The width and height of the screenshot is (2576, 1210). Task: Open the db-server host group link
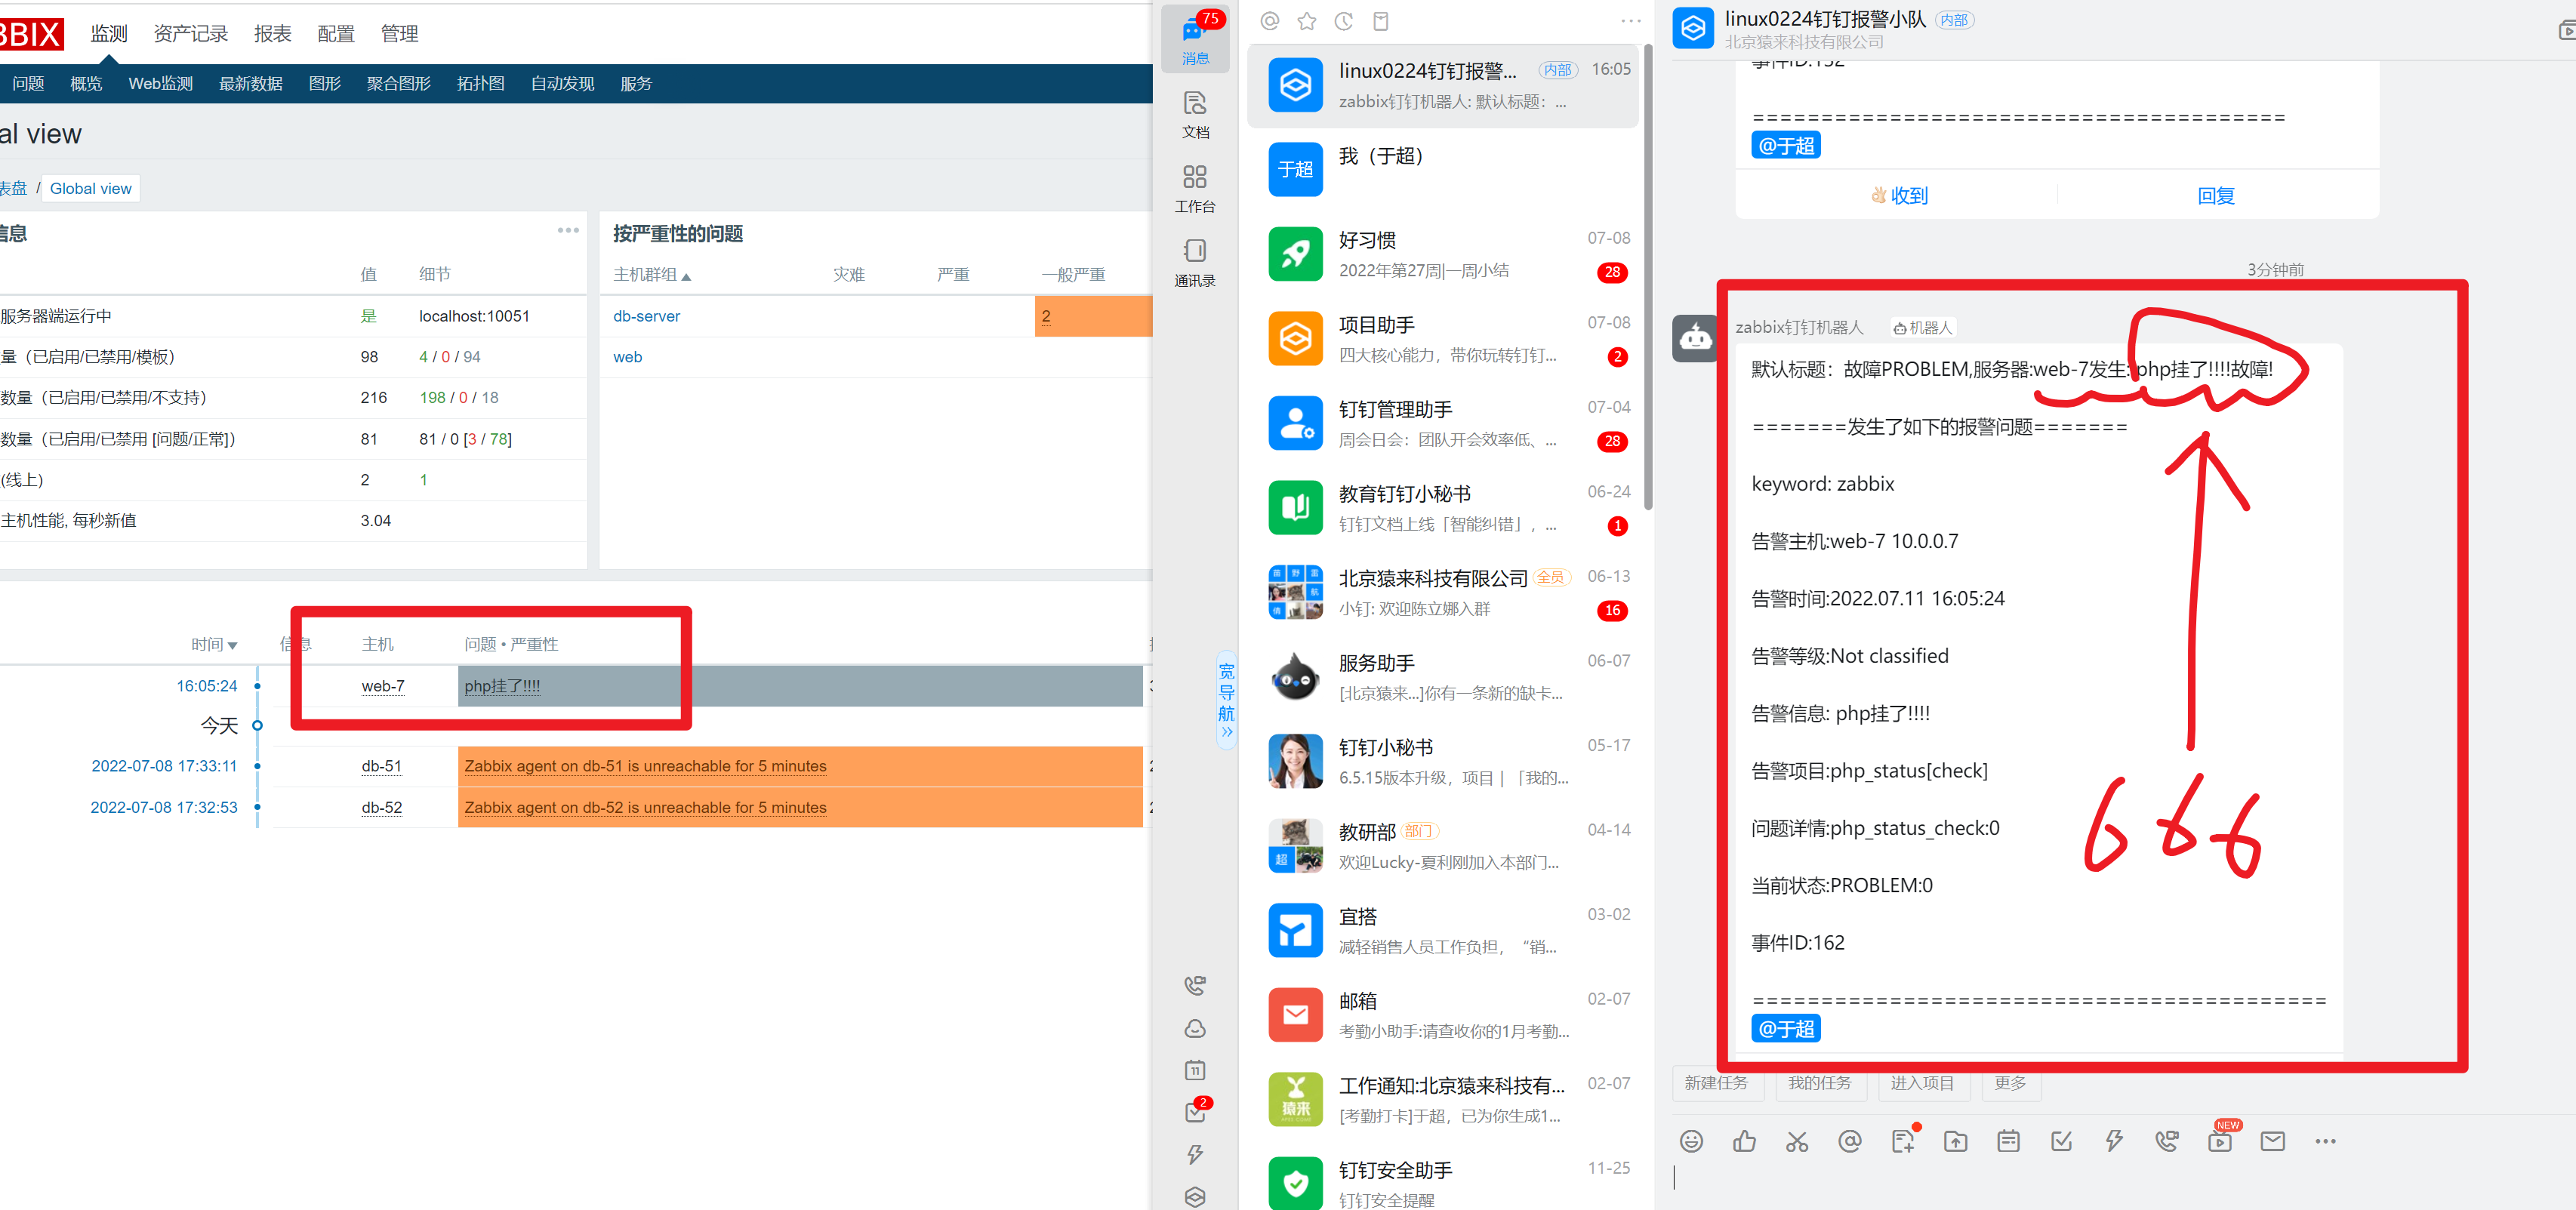[x=646, y=316]
